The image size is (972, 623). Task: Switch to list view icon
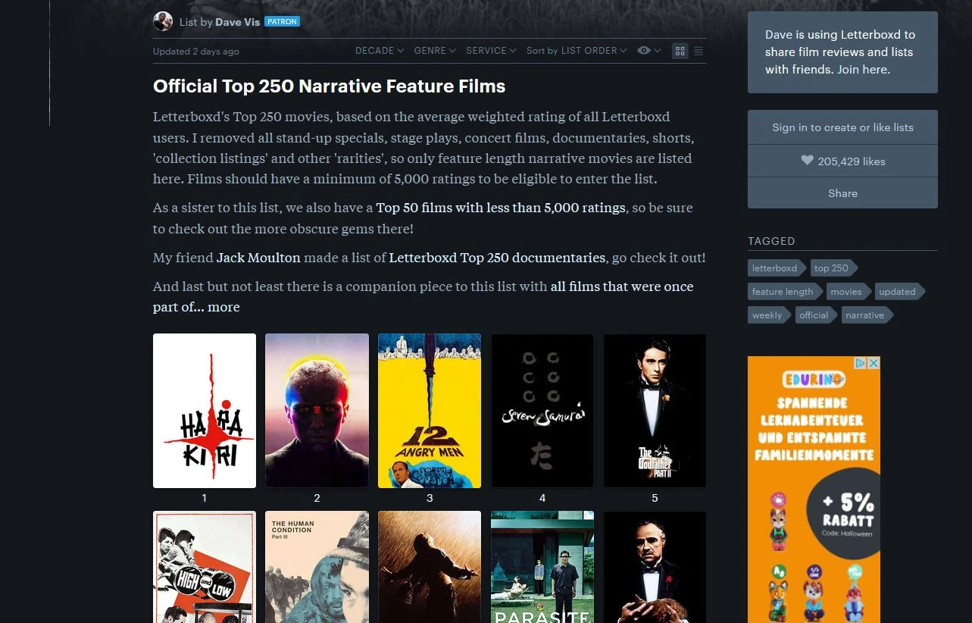[x=699, y=51]
